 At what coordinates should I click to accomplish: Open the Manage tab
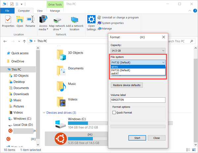tap(55, 11)
